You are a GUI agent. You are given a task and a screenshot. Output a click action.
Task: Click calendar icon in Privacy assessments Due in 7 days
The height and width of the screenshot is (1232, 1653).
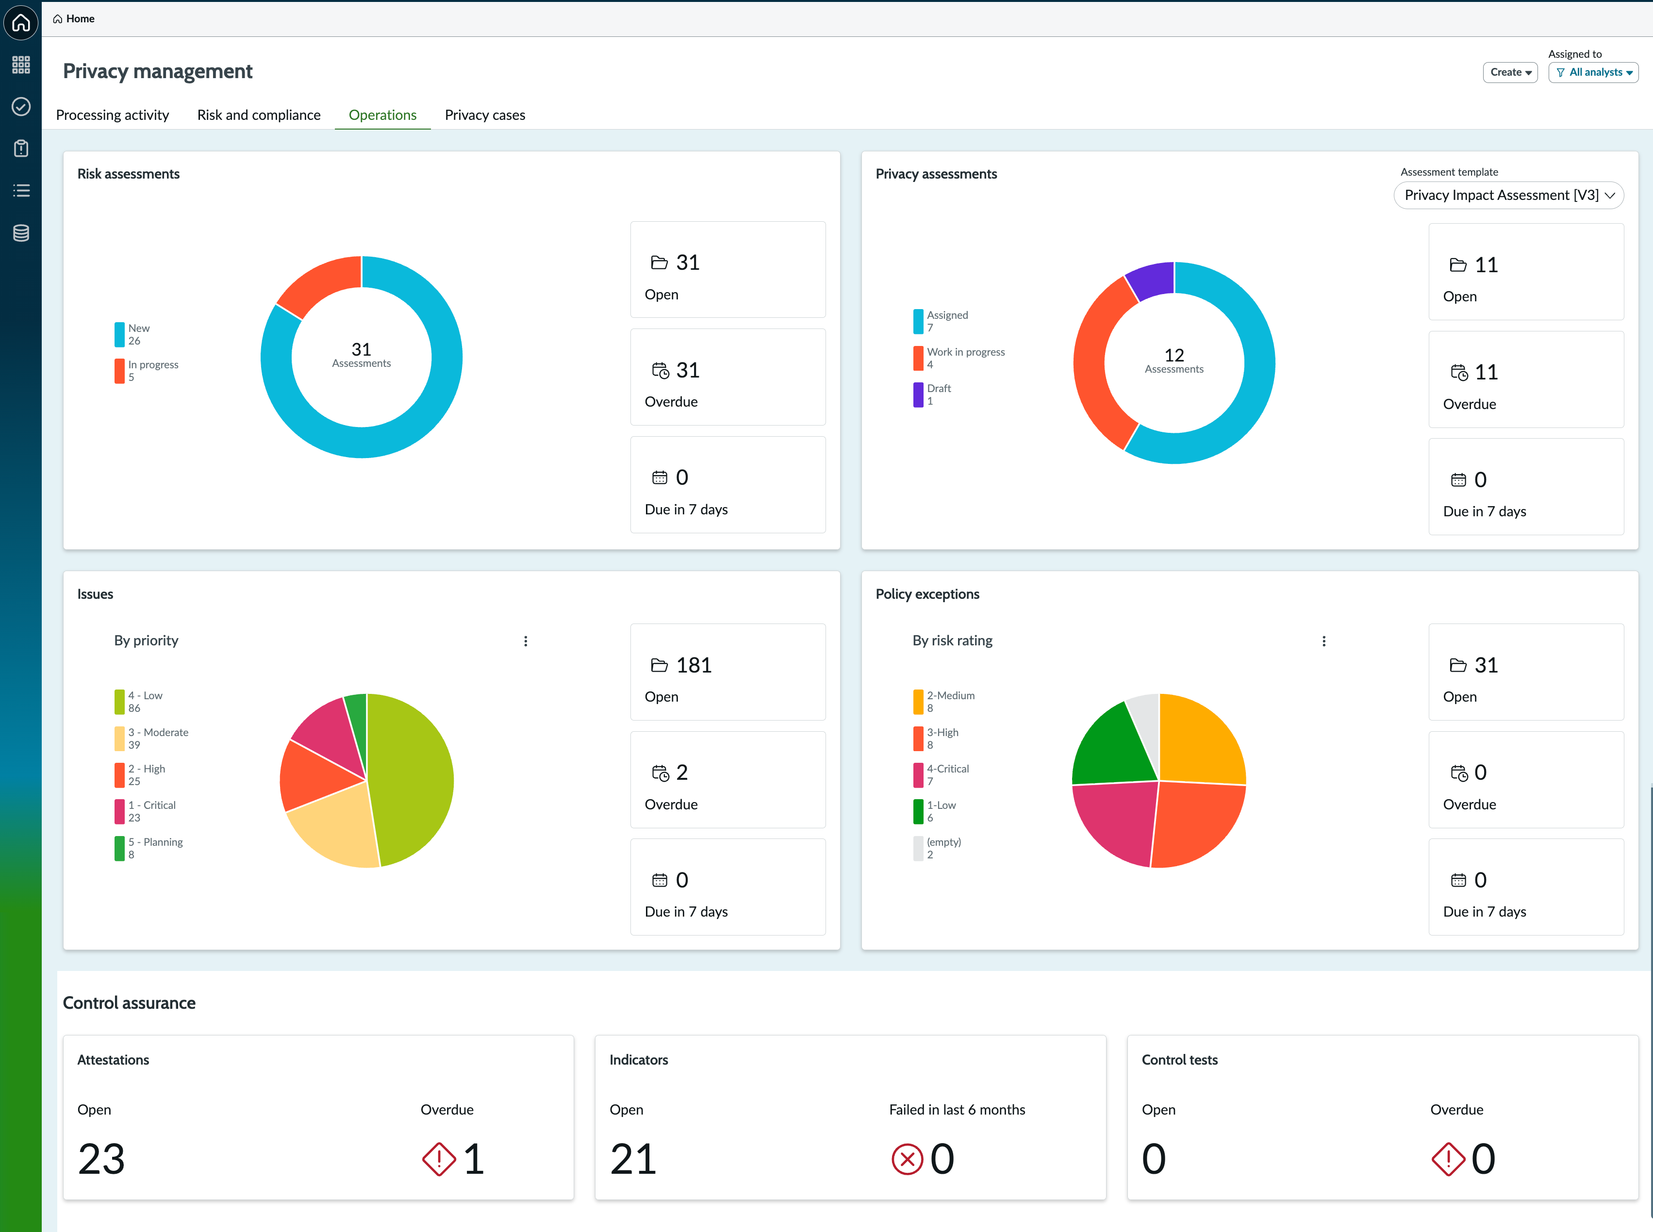pyautogui.click(x=1457, y=480)
